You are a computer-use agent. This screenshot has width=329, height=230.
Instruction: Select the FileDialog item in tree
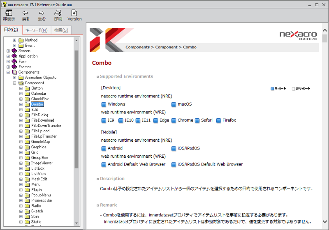(x=39, y=115)
